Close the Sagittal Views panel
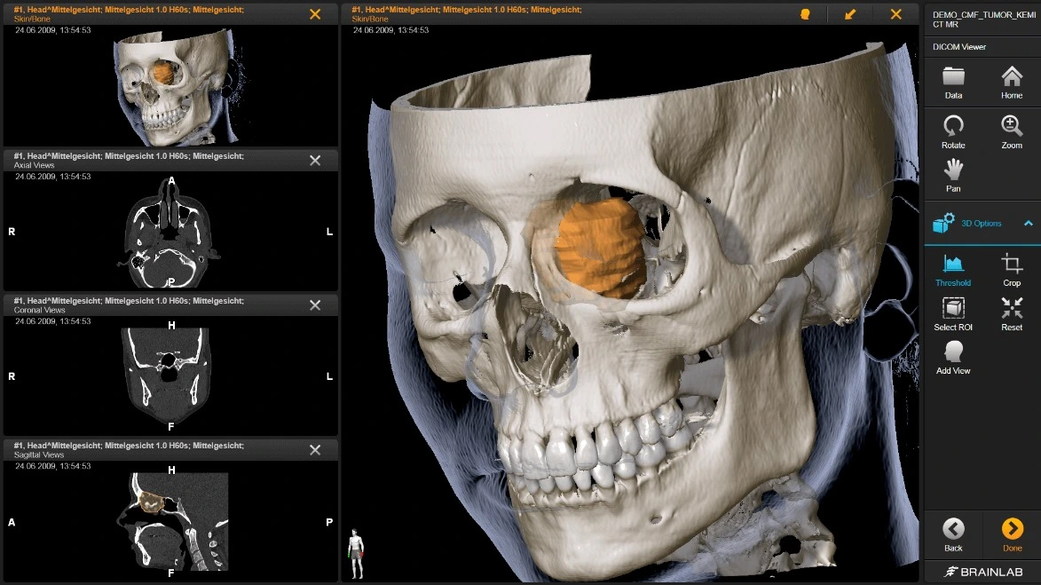This screenshot has width=1041, height=585. 315,450
